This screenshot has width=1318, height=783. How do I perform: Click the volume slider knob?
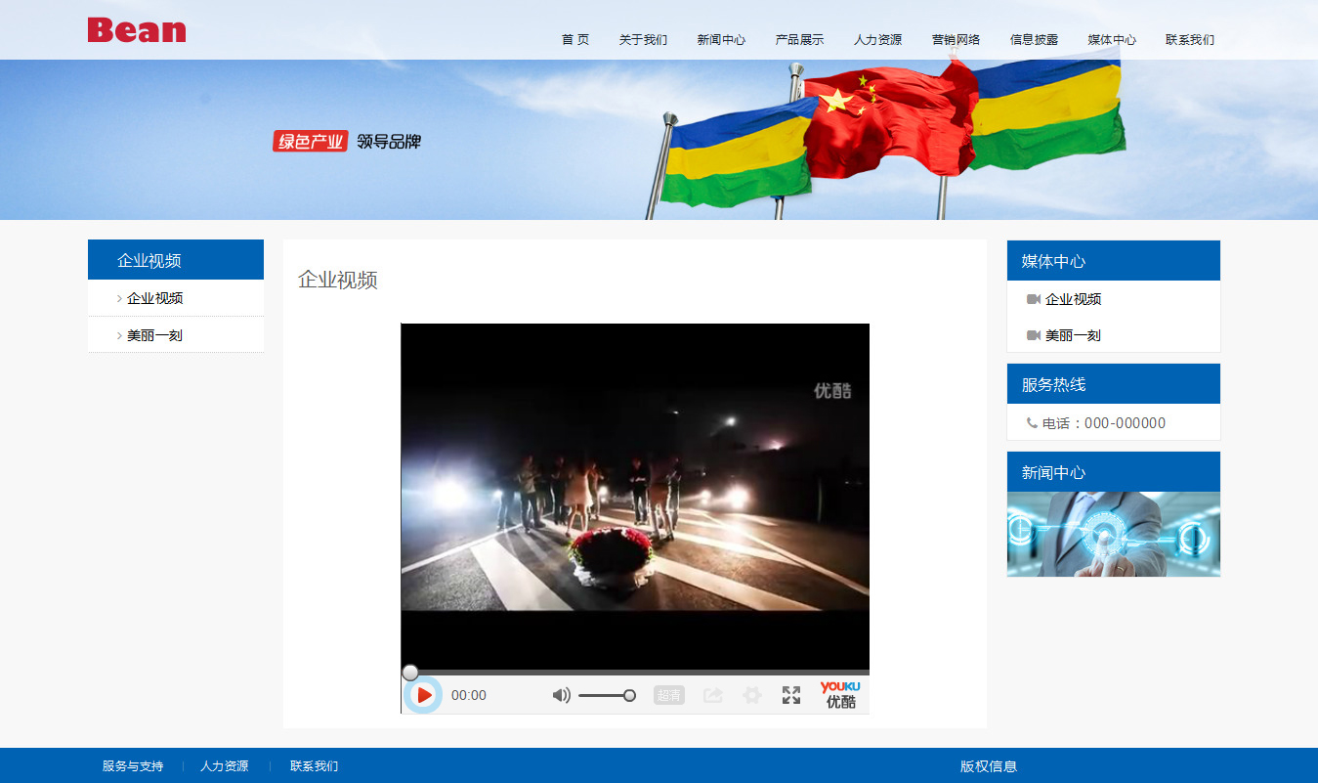click(629, 695)
